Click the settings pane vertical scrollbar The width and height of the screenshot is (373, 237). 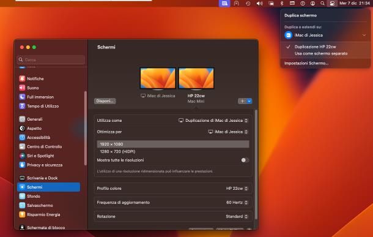click(x=256, y=165)
